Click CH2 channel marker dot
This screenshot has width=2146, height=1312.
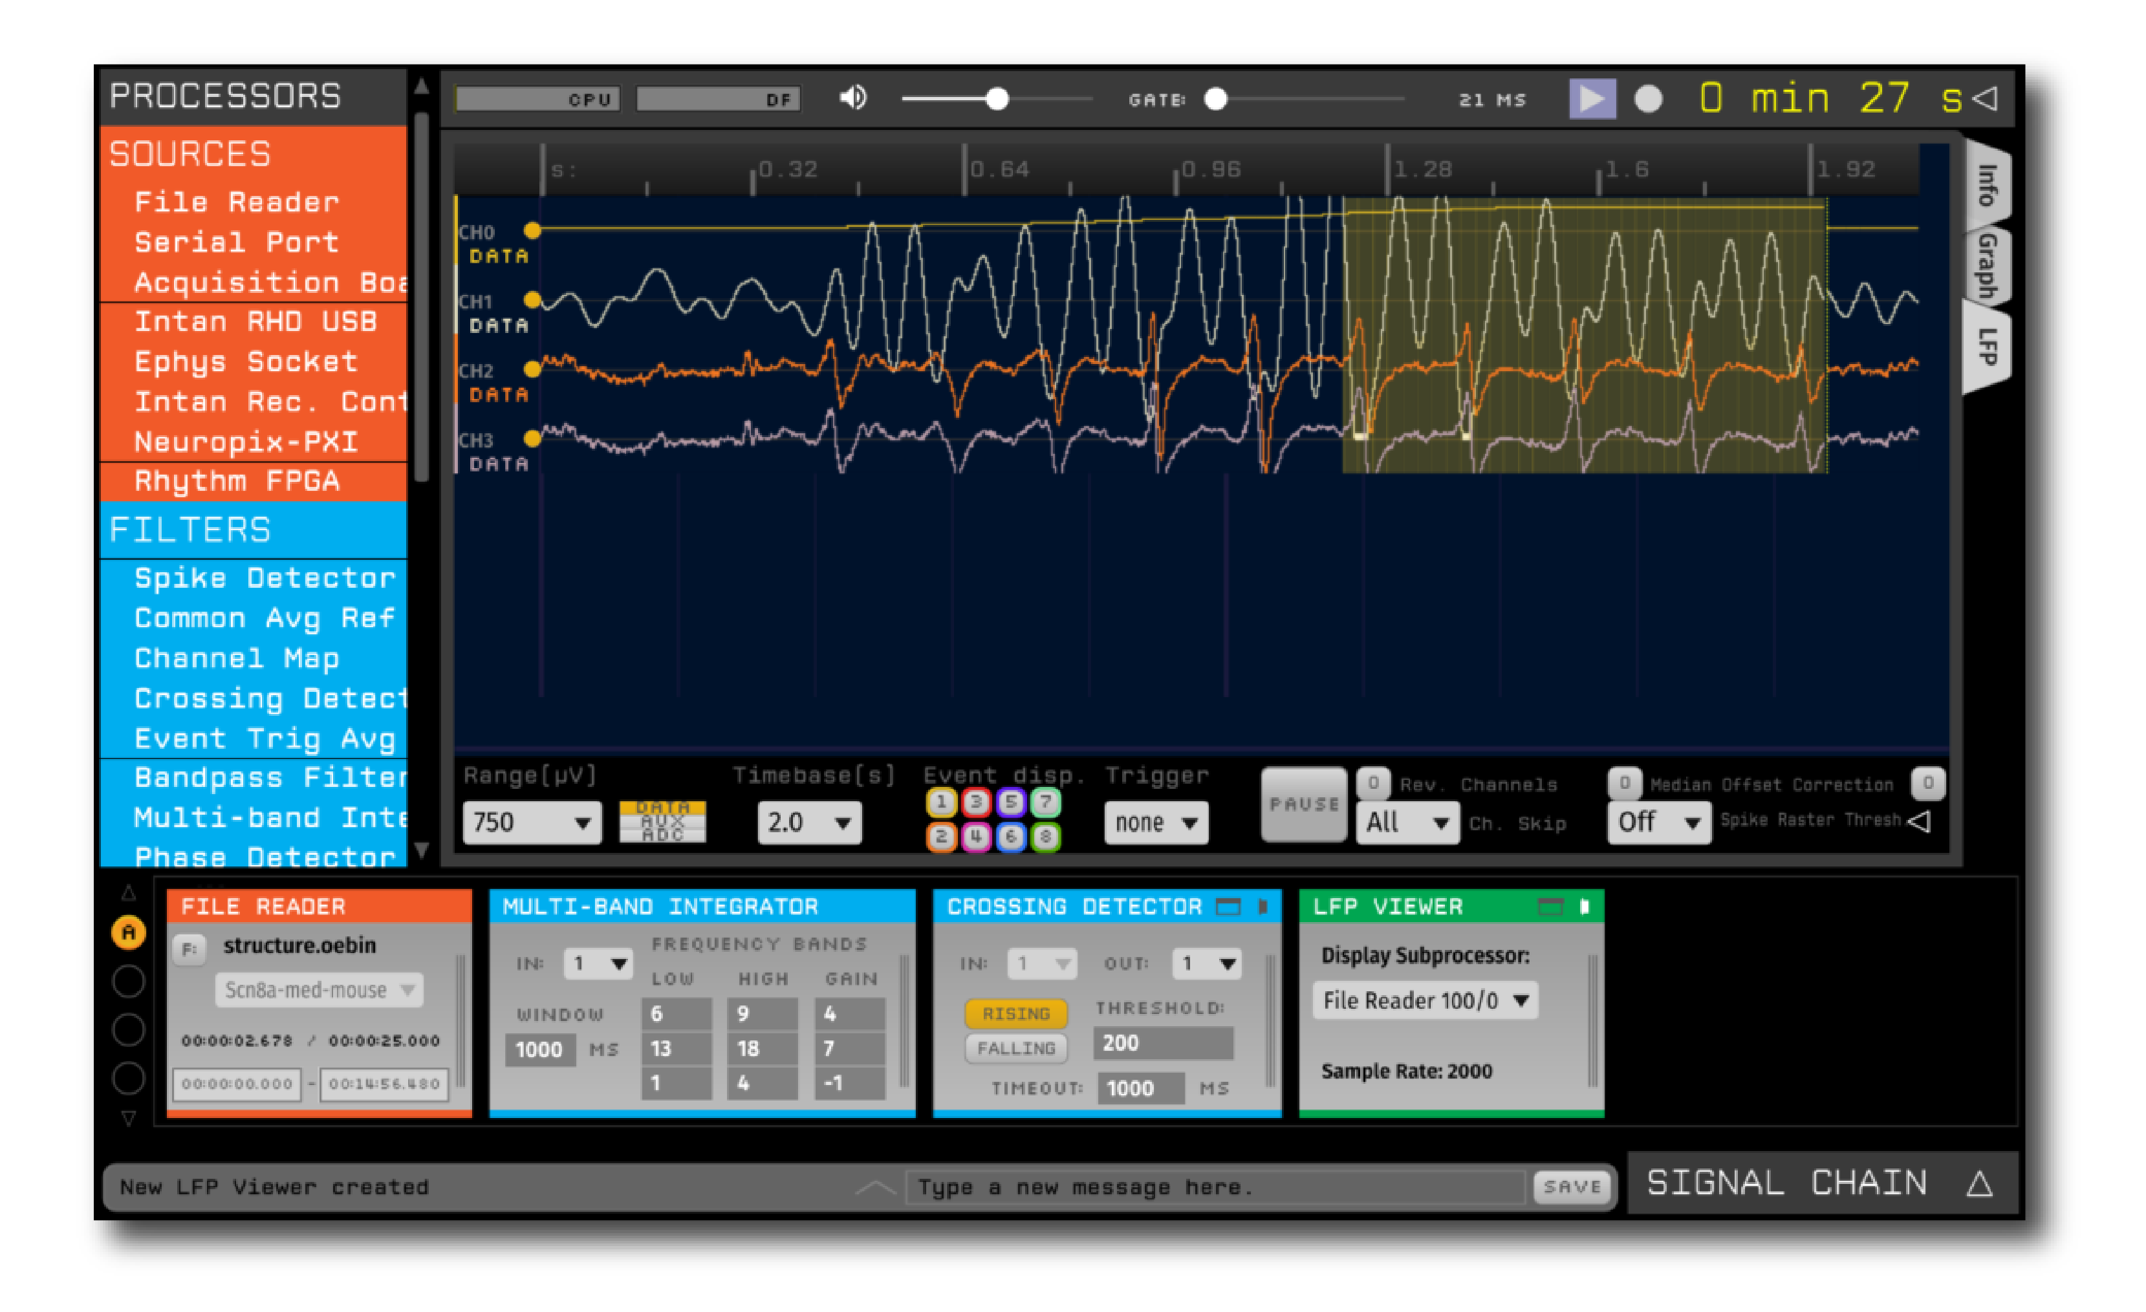click(532, 369)
